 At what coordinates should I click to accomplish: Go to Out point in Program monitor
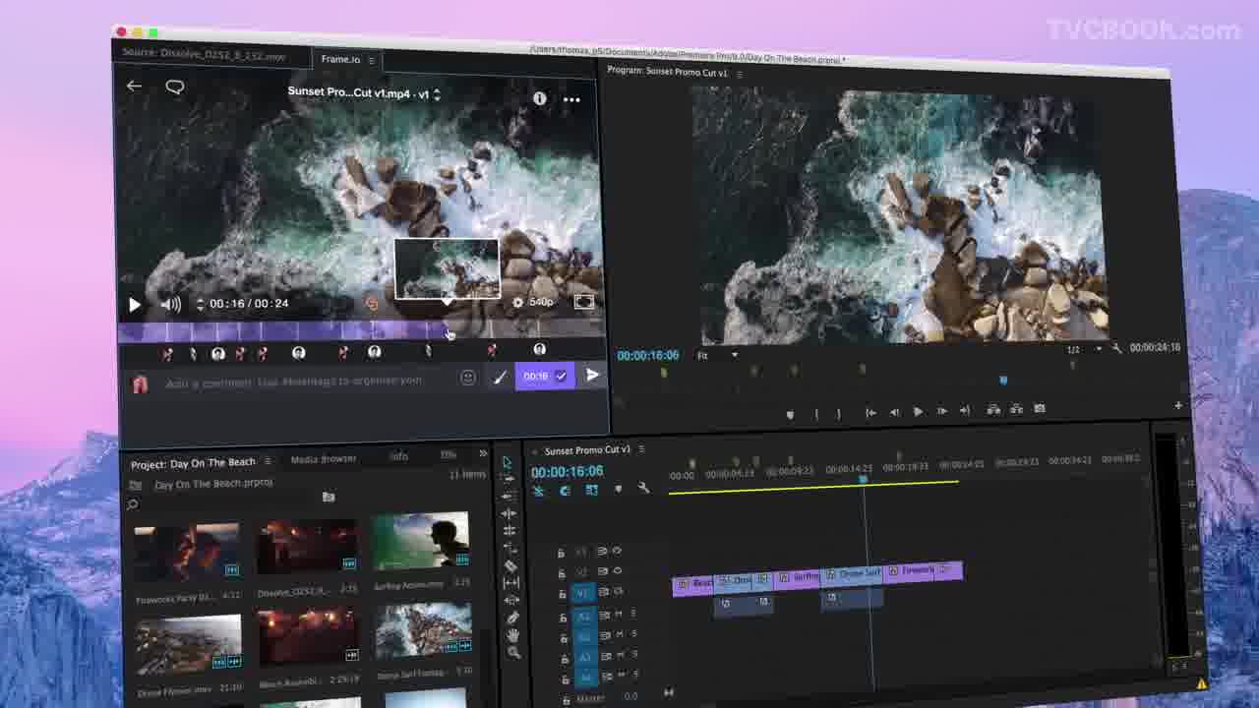tap(965, 410)
